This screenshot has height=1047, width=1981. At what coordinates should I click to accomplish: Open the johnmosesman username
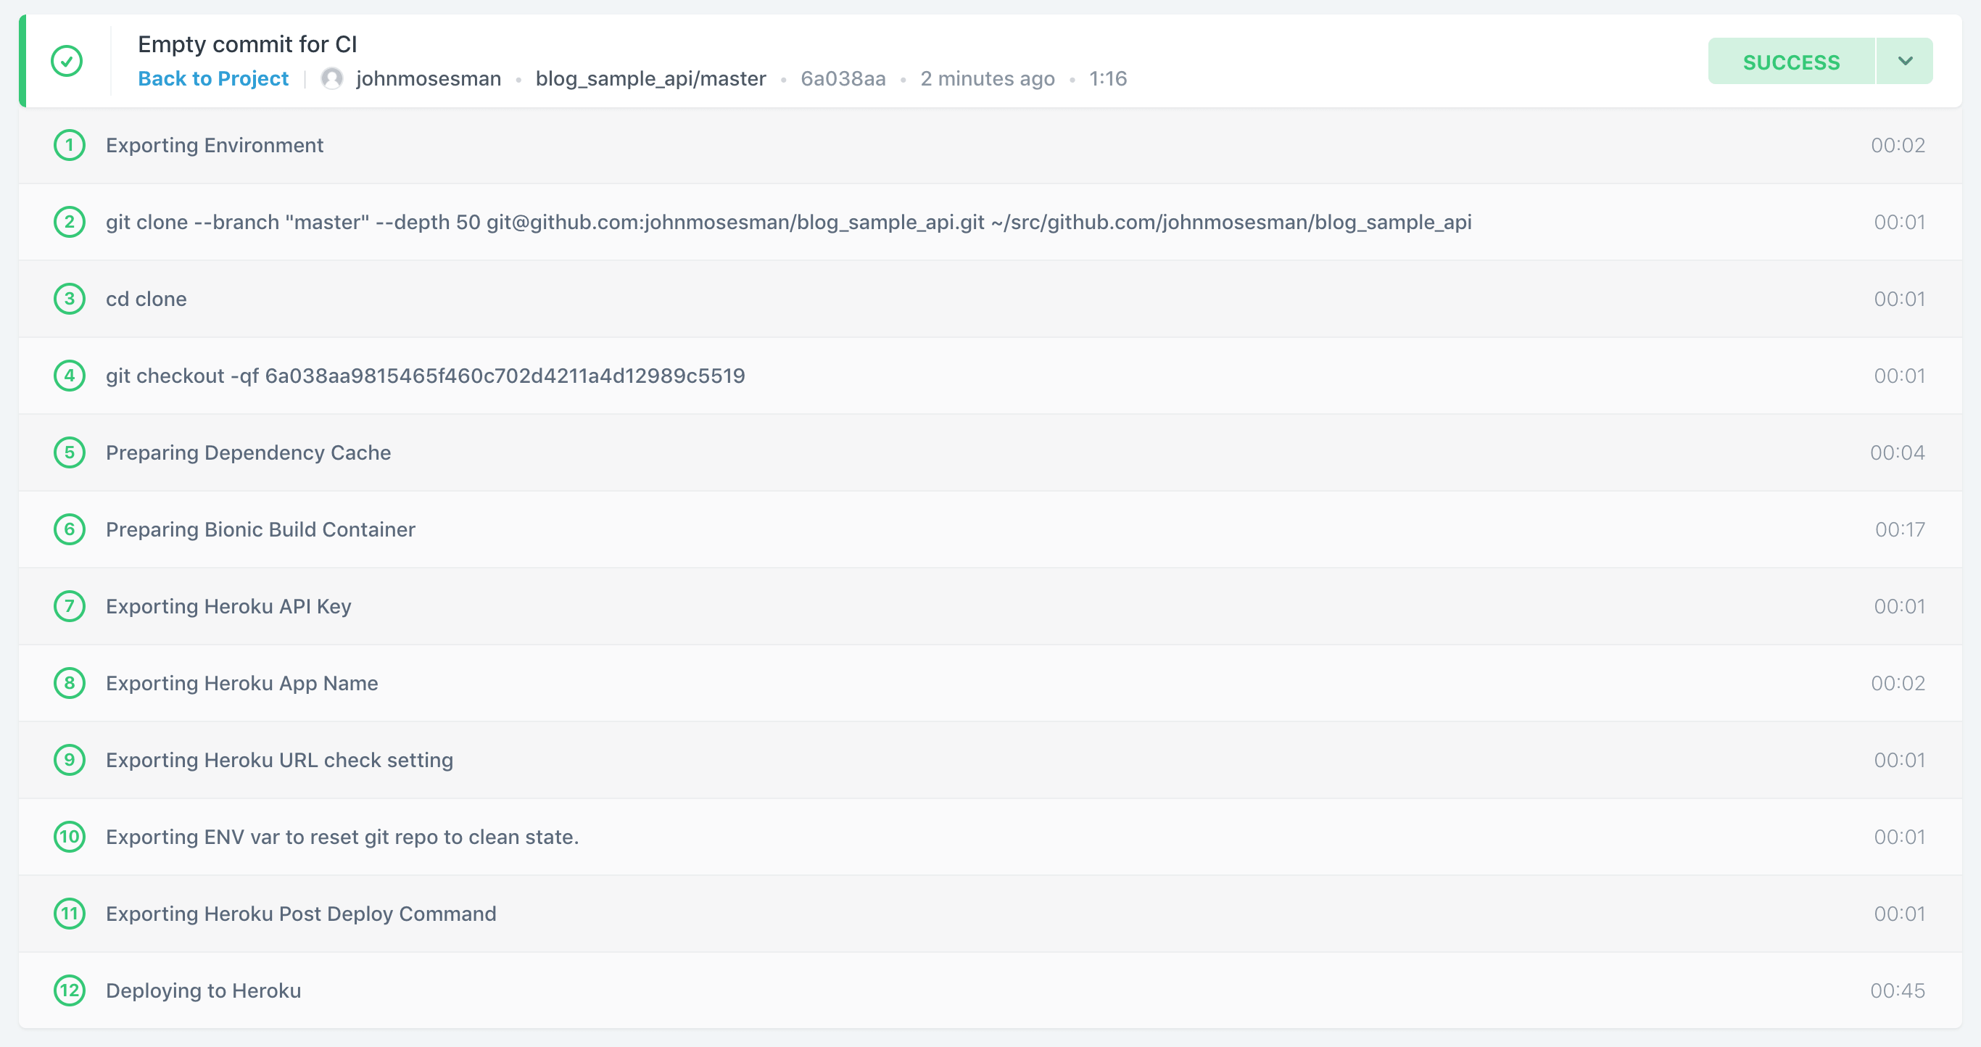click(x=429, y=78)
